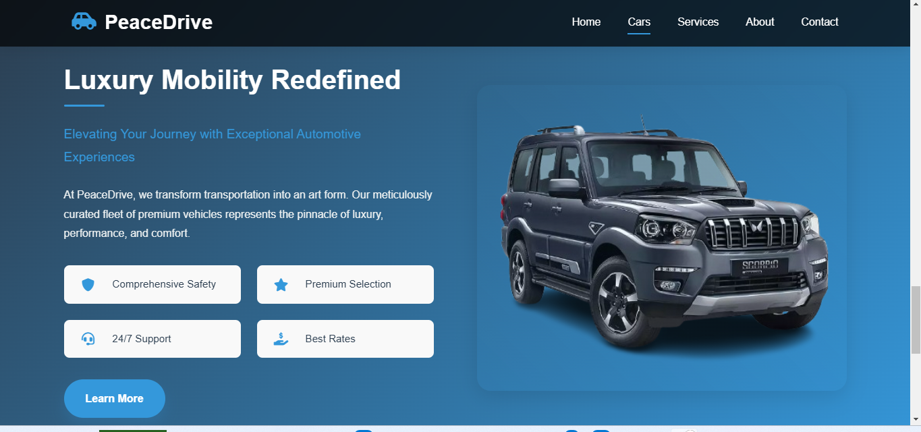Click the star Premium Selection icon
The width and height of the screenshot is (921, 432).
[x=281, y=285]
